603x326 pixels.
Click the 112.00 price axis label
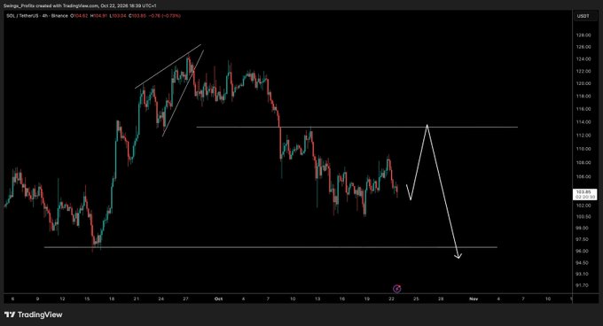[583, 136]
